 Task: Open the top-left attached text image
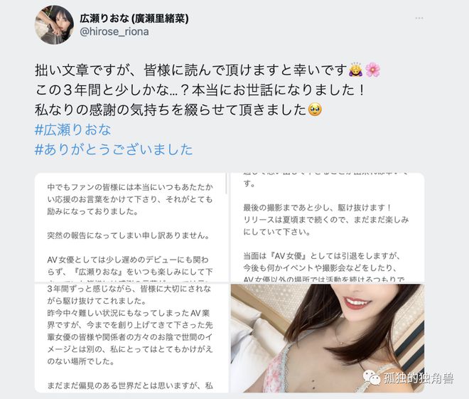(x=131, y=227)
